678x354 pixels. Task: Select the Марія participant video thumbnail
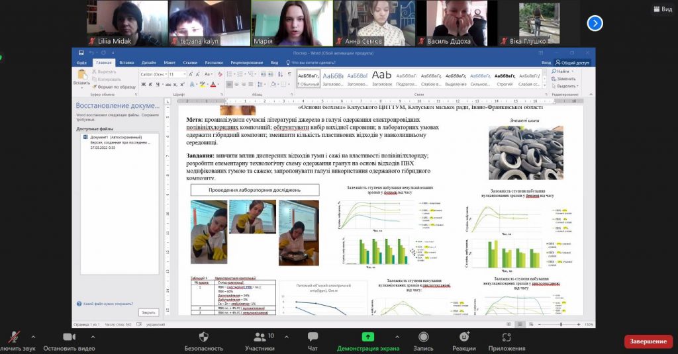291,23
